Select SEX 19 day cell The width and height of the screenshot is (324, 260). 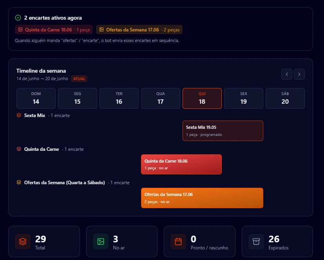tap(244, 99)
